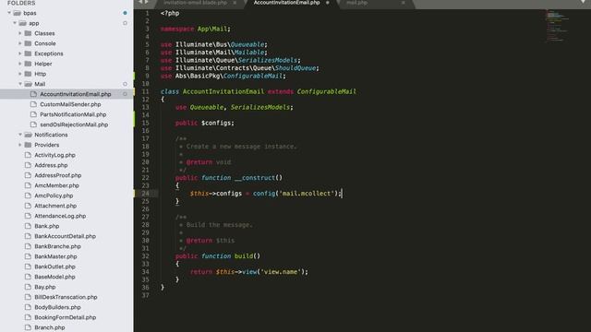Click the Exceptions folder icon
591x332 pixels.
28,53
